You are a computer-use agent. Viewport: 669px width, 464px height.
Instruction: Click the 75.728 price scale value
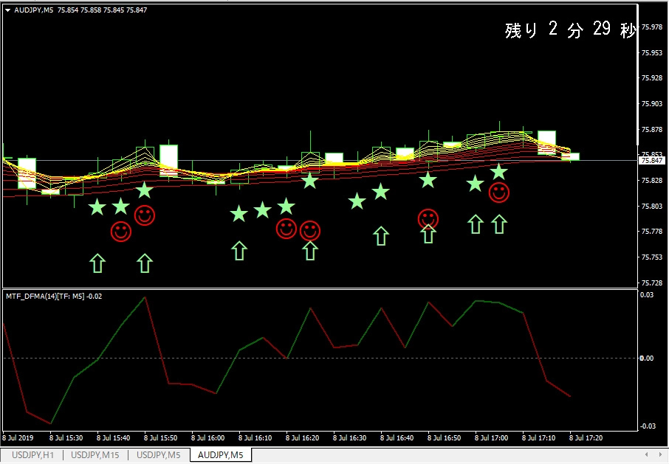(651, 283)
